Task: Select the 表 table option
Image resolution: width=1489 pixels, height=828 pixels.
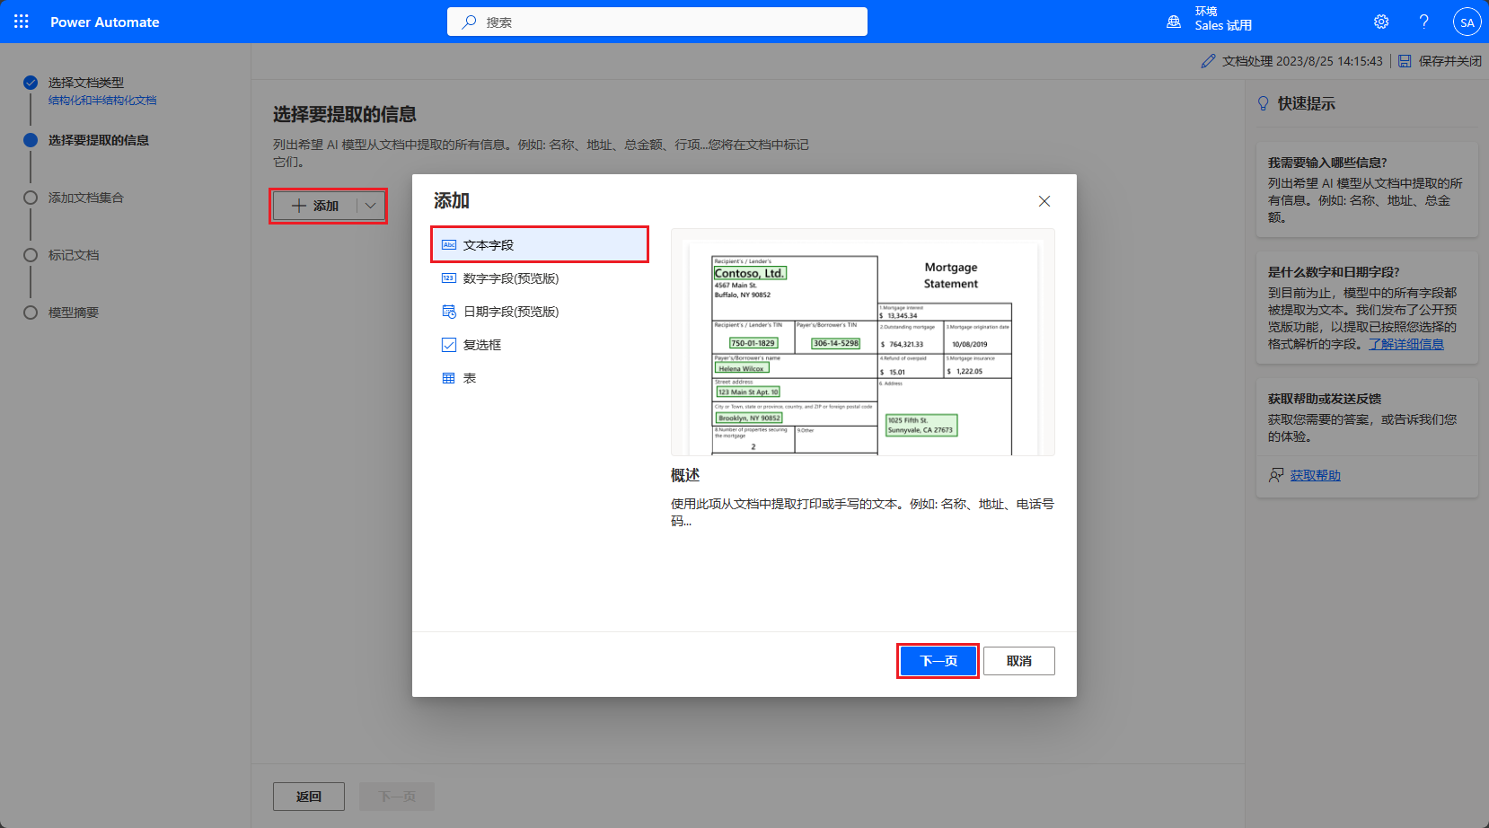Action: (x=540, y=378)
